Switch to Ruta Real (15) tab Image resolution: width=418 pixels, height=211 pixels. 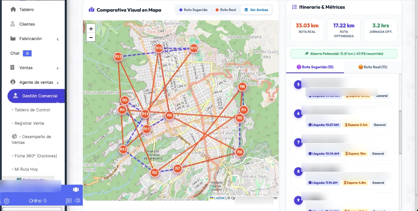pos(373,67)
